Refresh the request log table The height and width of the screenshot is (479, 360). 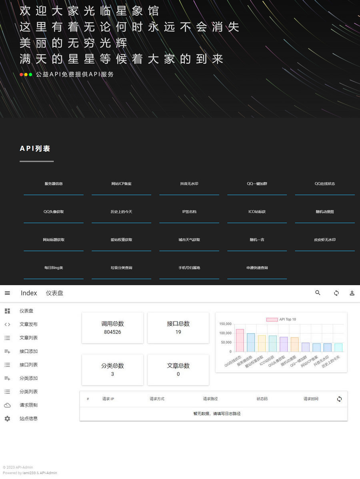339,399
